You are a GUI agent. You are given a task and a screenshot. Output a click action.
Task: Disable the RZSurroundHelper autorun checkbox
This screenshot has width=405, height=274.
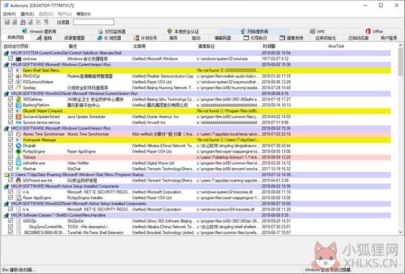point(10,82)
